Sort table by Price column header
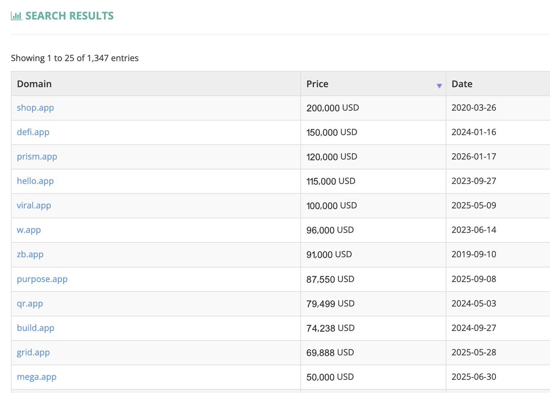This screenshot has width=550, height=393. pyautogui.click(x=373, y=84)
